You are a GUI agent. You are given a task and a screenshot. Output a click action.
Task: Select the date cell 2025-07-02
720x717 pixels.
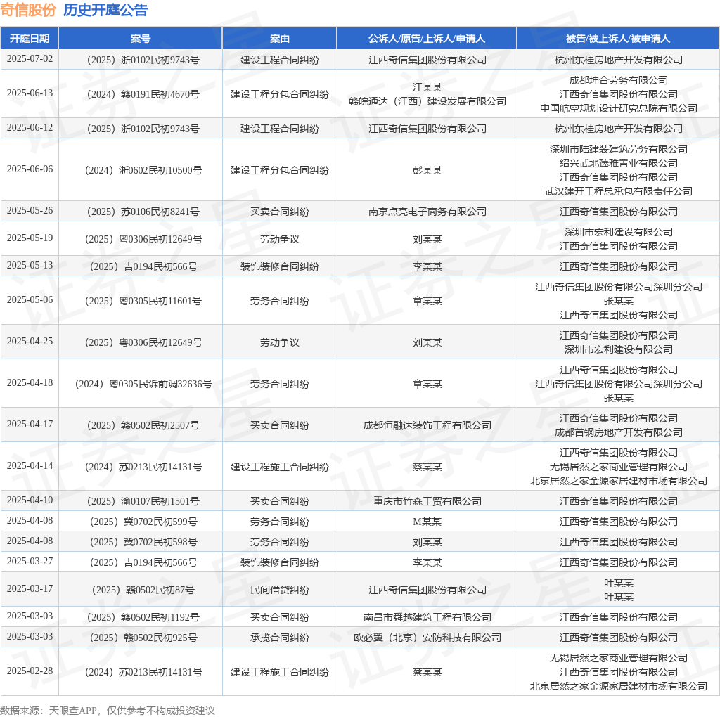(x=30, y=59)
